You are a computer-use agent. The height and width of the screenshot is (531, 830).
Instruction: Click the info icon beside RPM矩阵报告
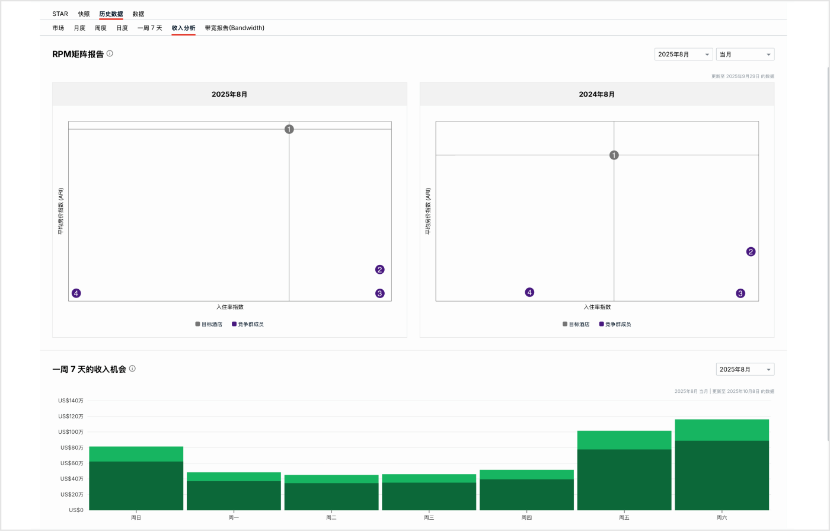pos(110,54)
